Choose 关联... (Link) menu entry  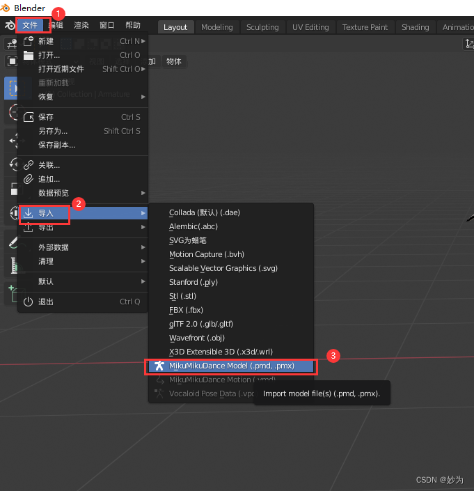pos(83,165)
